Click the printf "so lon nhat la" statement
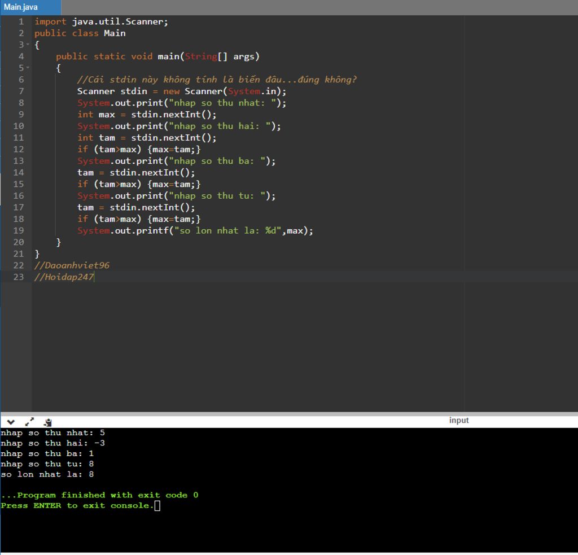 pyautogui.click(x=195, y=230)
